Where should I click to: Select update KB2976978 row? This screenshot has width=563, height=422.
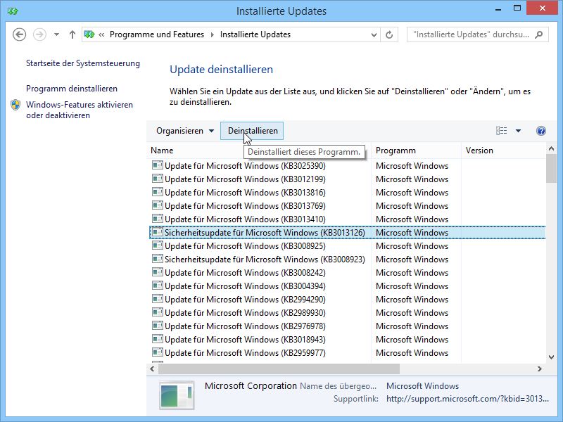[x=347, y=326]
